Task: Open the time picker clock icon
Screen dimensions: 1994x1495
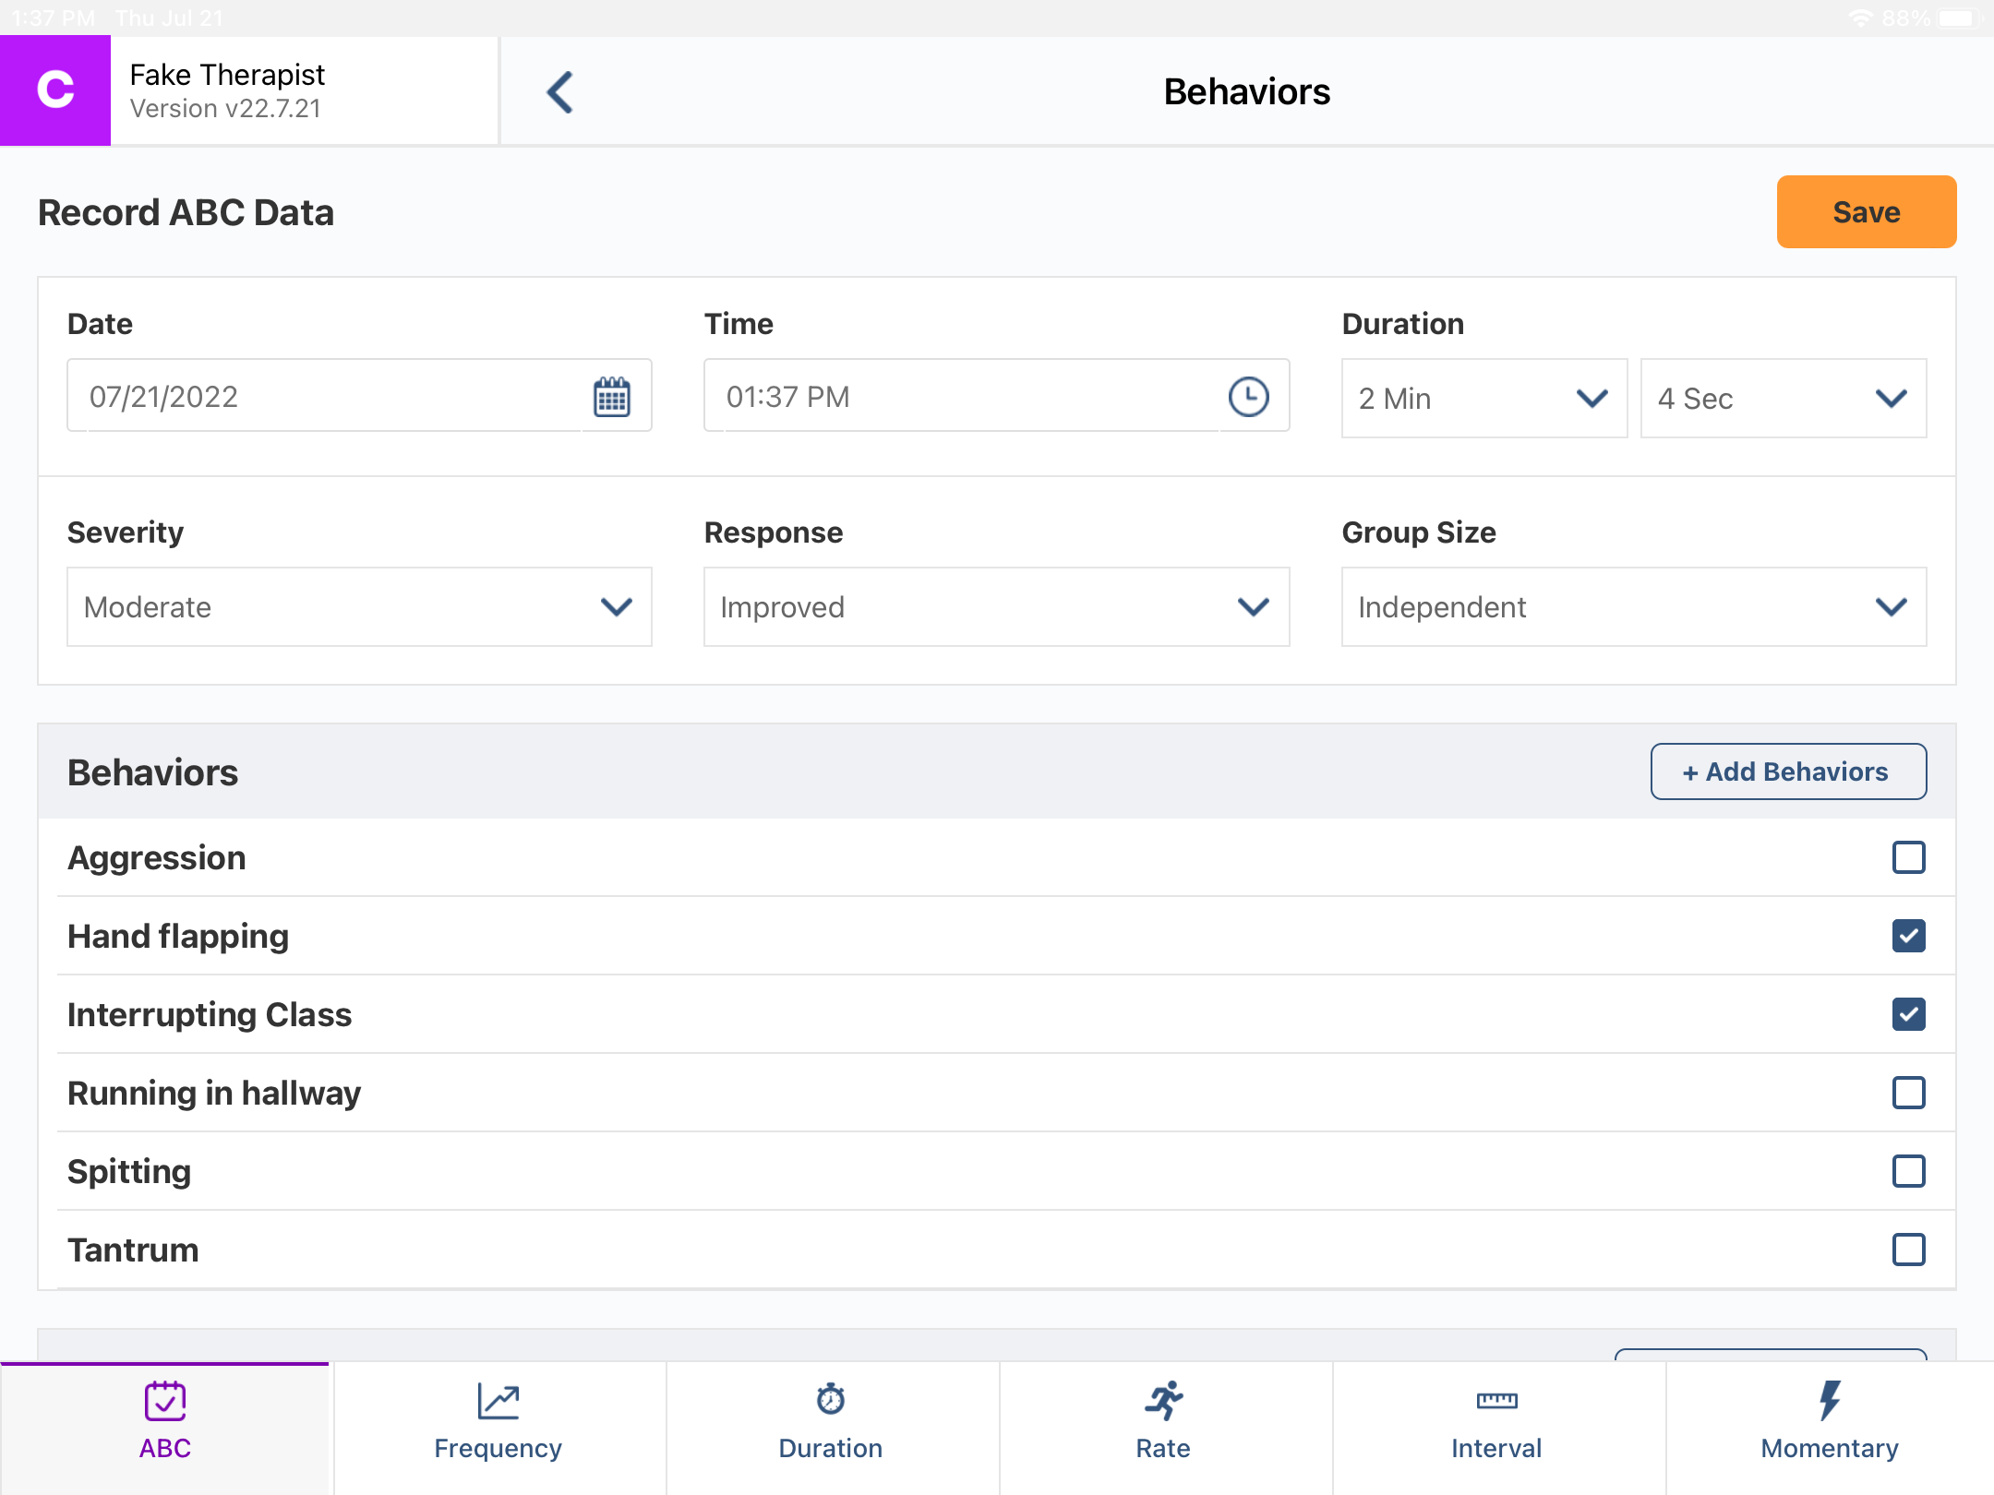Action: [1248, 396]
